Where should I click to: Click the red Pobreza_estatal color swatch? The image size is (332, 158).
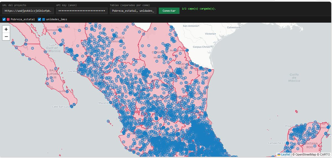click(x=8, y=19)
